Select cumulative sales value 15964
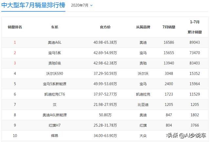This screenshot has height=142, width=210. [x=195, y=84]
